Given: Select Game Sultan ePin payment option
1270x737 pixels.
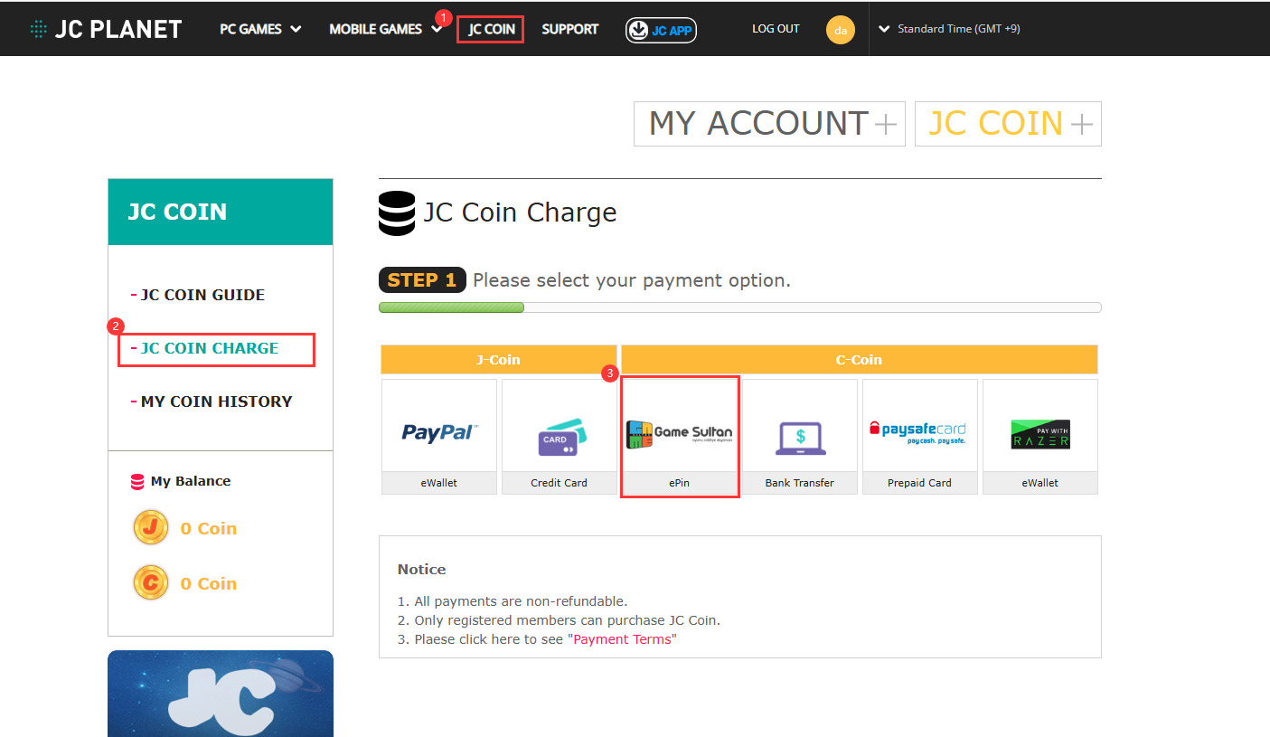Looking at the screenshot, I should [x=680, y=435].
